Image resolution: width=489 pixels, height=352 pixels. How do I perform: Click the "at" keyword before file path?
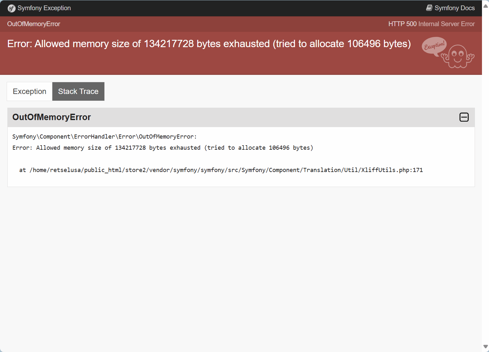[23, 170]
